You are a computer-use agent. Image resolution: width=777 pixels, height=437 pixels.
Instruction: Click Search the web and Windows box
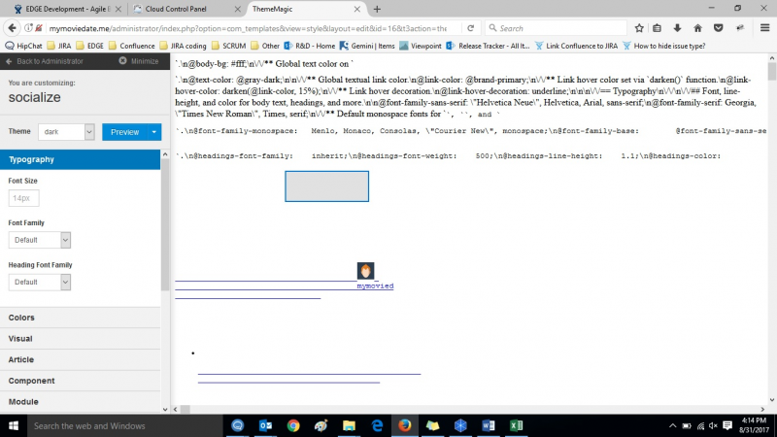coord(125,425)
